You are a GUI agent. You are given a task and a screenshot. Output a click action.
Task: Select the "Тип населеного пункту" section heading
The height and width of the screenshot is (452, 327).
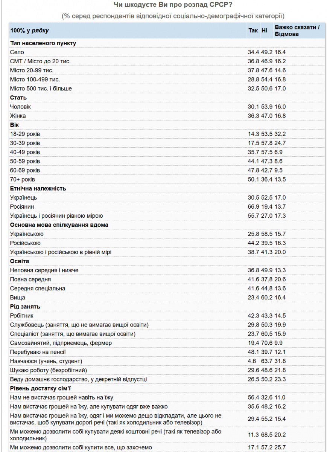tap(43, 43)
